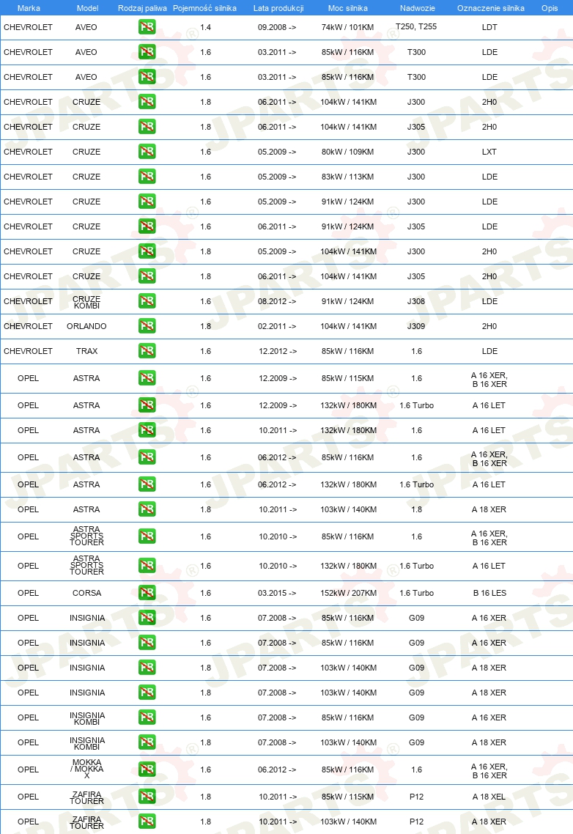This screenshot has width=573, height=834.
Task: Click fuel icon for Astra 06.2012 1.6 Turbo
Action: click(x=147, y=484)
